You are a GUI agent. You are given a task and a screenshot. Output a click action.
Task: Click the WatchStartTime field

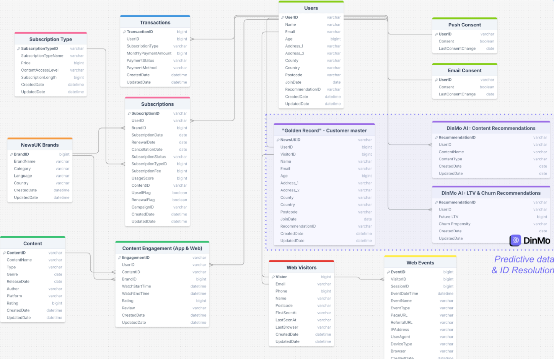pos(162,286)
